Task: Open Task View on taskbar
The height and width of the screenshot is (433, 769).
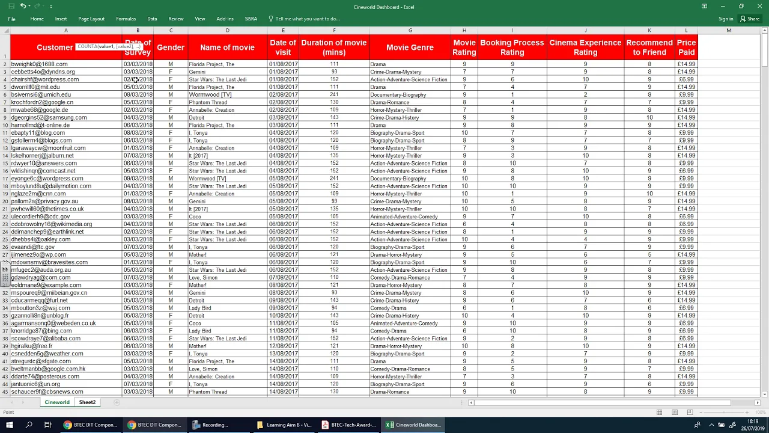Action: click(47, 425)
